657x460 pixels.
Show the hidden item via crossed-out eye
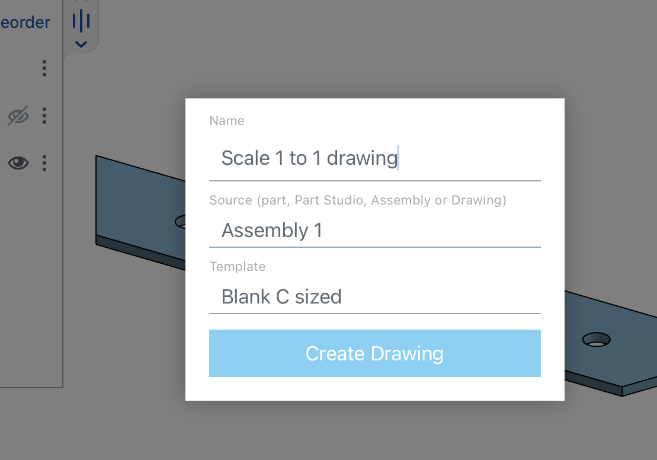pos(18,116)
